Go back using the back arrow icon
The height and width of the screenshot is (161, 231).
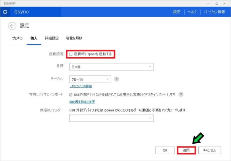(12, 26)
